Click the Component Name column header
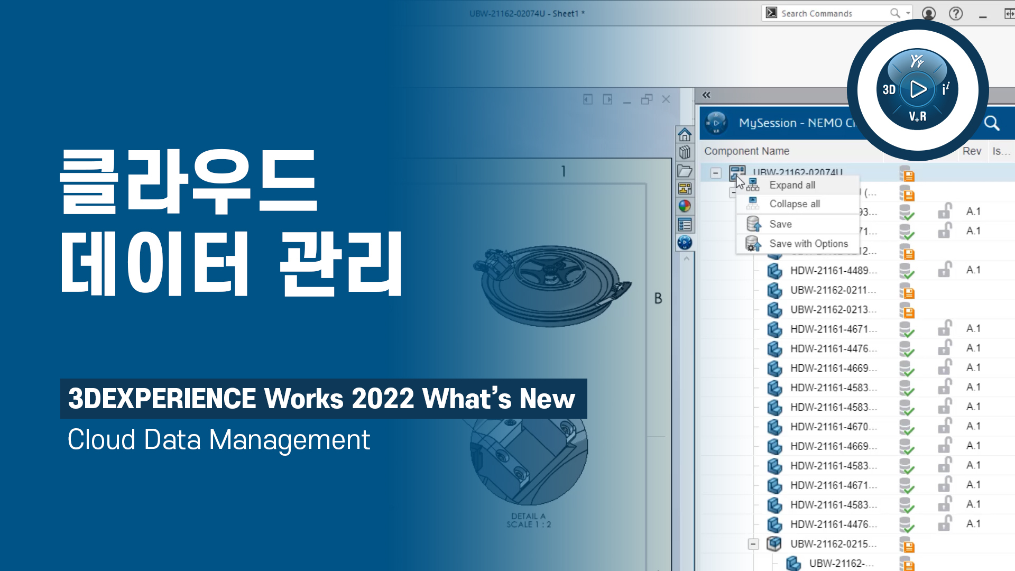Viewport: 1015px width, 571px height. pyautogui.click(x=746, y=151)
